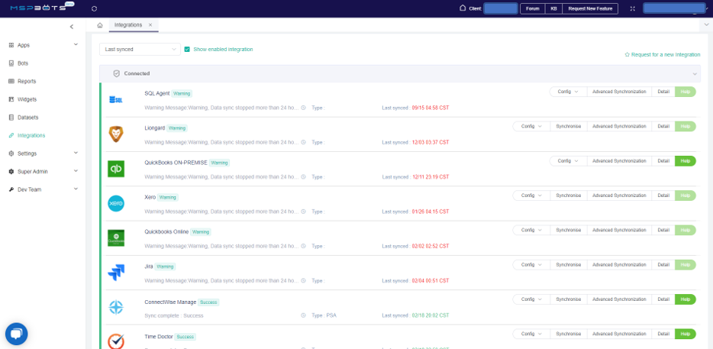Close the Integrations tab
The width and height of the screenshot is (713, 349).
(150, 25)
